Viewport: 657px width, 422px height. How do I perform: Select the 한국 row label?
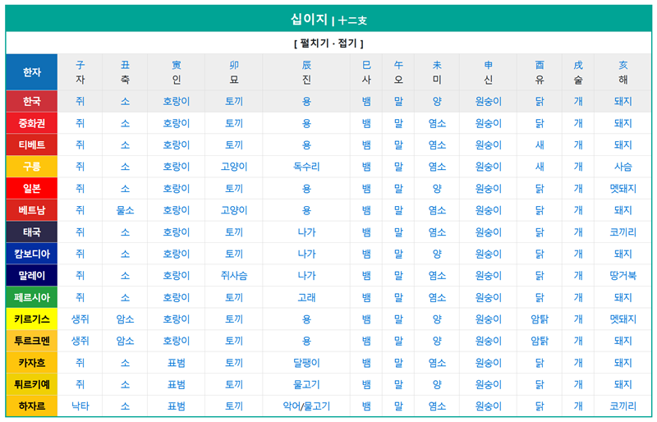(x=32, y=102)
